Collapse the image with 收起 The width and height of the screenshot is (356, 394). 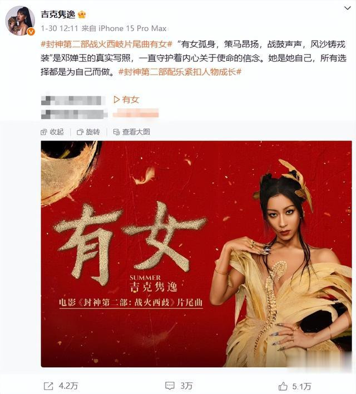tap(52, 132)
